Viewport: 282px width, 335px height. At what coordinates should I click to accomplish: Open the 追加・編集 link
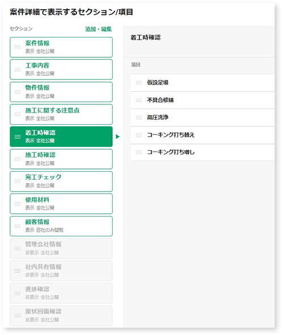[99, 29]
